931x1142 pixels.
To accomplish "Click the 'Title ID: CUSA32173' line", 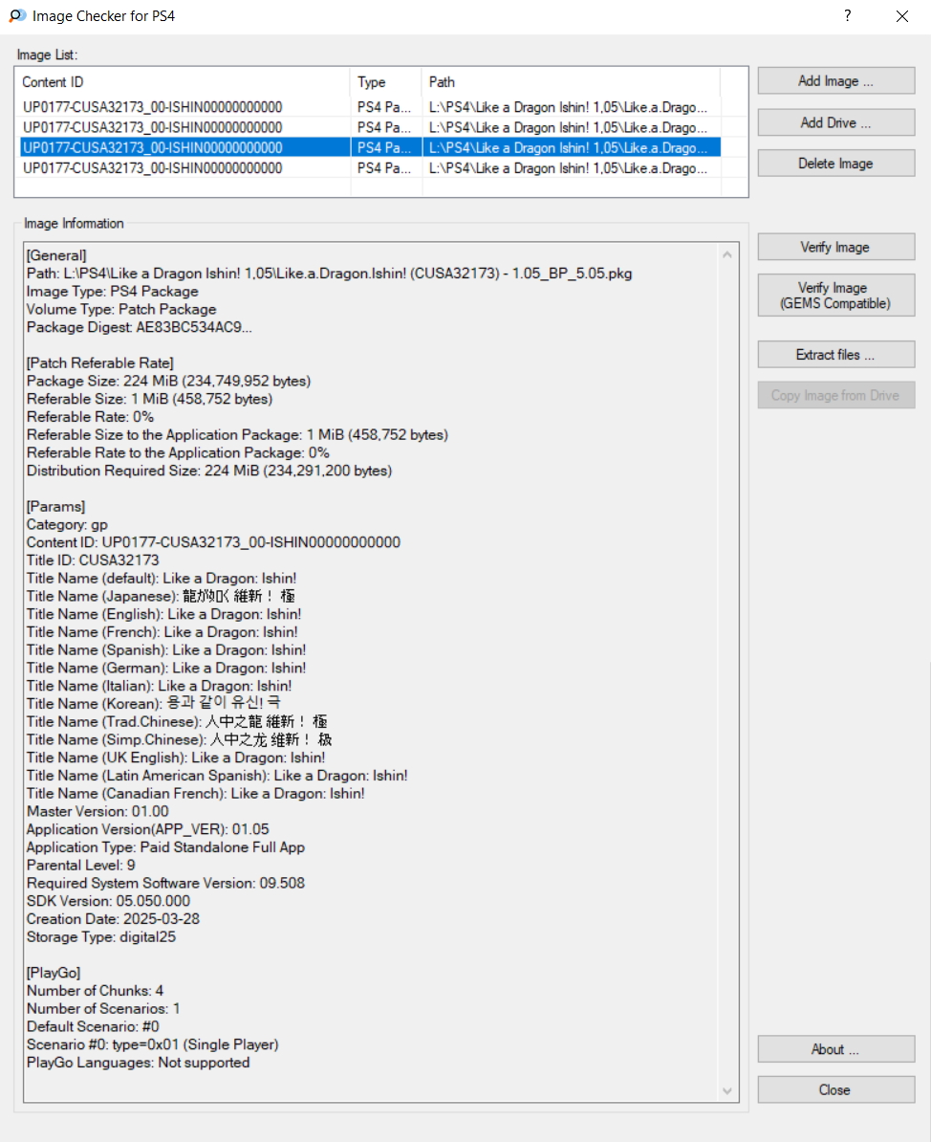I will click(93, 560).
